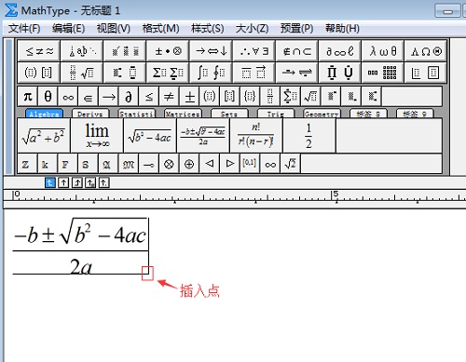This screenshot has height=362, width=466.
Task: Insert fraction template from small bar
Action: 270,97
